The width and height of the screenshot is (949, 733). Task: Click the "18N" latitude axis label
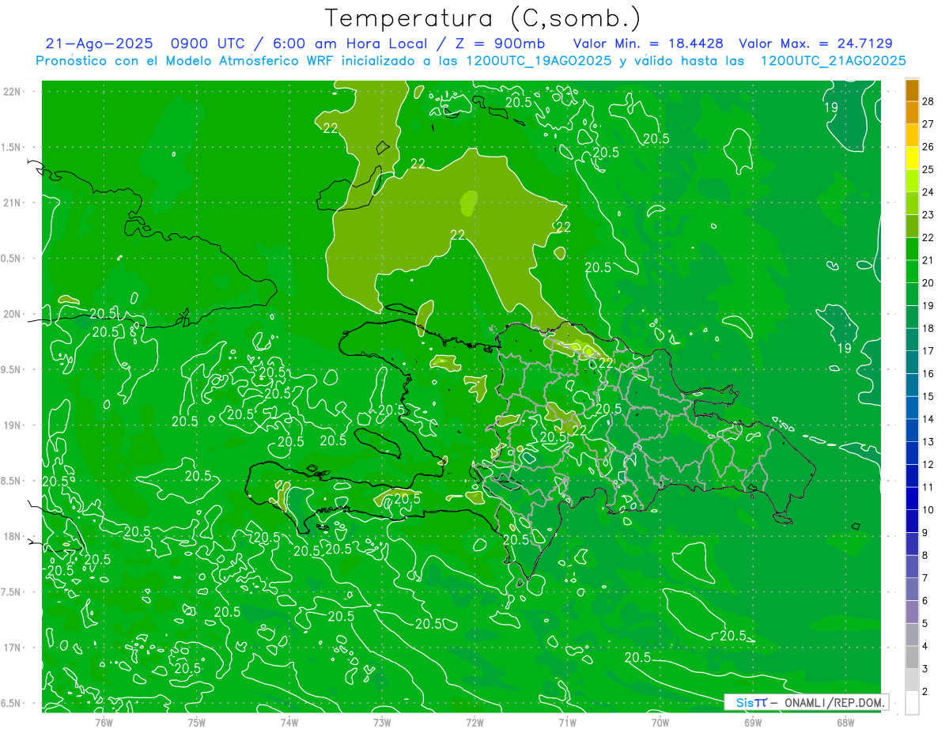(13, 536)
